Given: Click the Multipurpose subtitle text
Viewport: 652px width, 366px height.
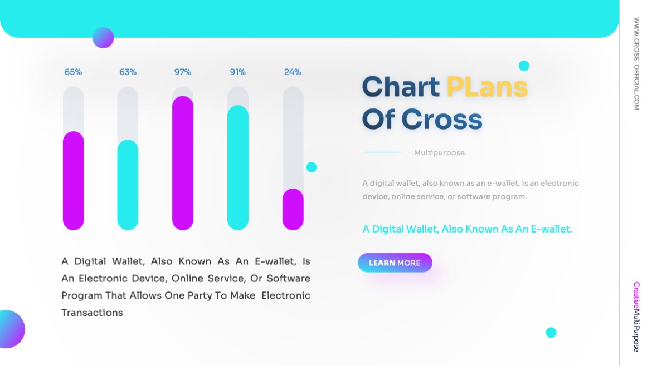Looking at the screenshot, I should [441, 152].
